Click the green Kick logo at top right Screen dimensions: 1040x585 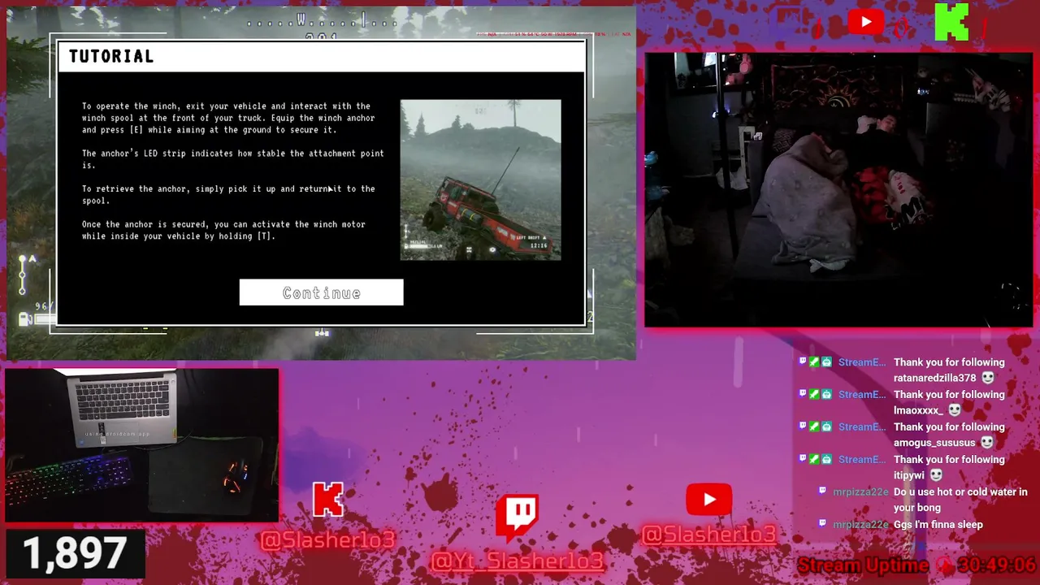[x=951, y=22]
